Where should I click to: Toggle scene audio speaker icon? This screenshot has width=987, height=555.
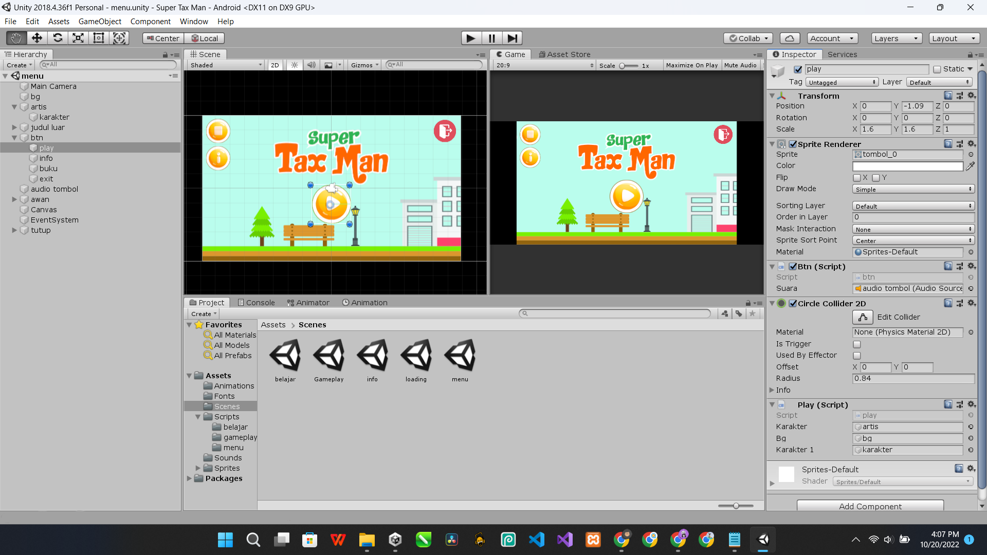311,65
